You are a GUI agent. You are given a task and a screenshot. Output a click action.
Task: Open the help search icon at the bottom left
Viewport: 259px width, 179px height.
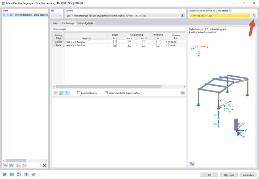click(4, 174)
